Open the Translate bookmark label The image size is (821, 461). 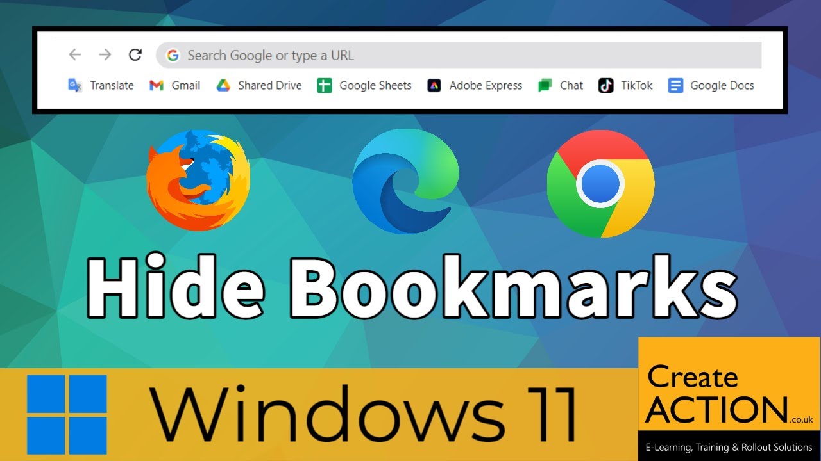[112, 85]
